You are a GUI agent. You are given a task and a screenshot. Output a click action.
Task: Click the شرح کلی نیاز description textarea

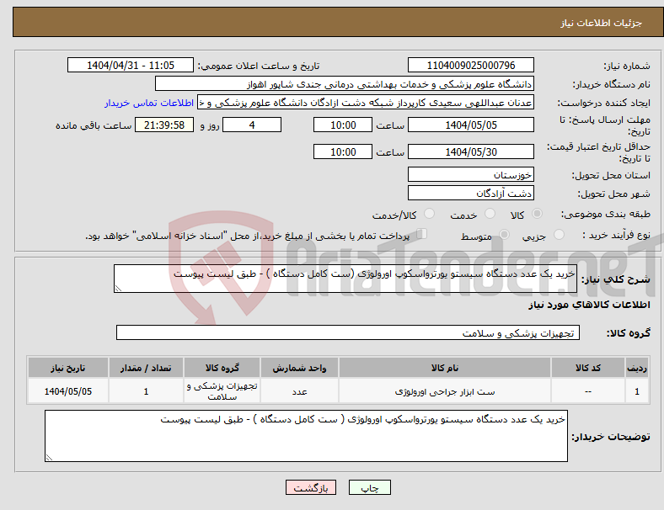pyautogui.click(x=345, y=279)
